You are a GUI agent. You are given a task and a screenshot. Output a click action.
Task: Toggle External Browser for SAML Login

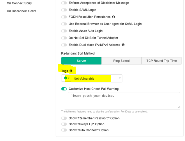64,24
